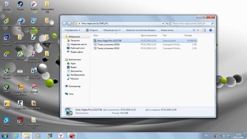Viewport: 247px width, 139px height.
Task: Click the Explorer back navigation button
Action: point(64,24)
